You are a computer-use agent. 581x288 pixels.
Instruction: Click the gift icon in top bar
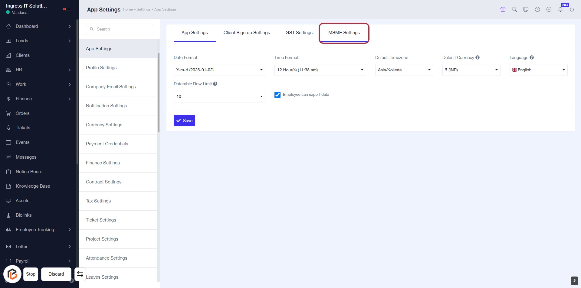pos(503,9)
